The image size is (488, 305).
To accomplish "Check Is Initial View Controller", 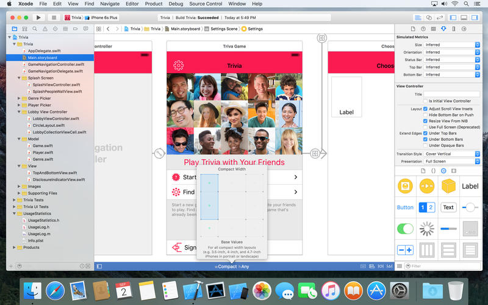I will [425, 101].
